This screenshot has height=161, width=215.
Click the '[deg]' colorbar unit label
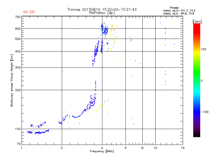[x=197, y=21]
